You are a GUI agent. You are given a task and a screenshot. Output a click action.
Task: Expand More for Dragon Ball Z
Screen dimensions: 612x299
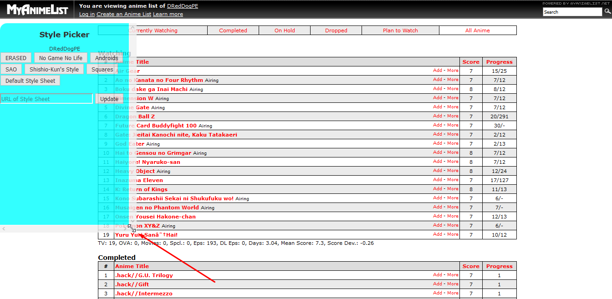point(453,116)
